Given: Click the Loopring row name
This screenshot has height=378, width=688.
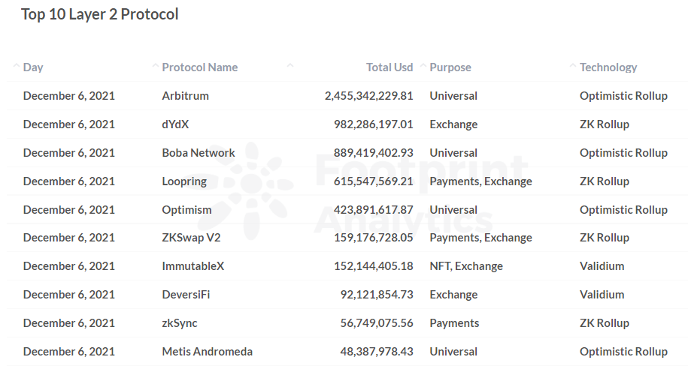Looking at the screenshot, I should coord(184,181).
